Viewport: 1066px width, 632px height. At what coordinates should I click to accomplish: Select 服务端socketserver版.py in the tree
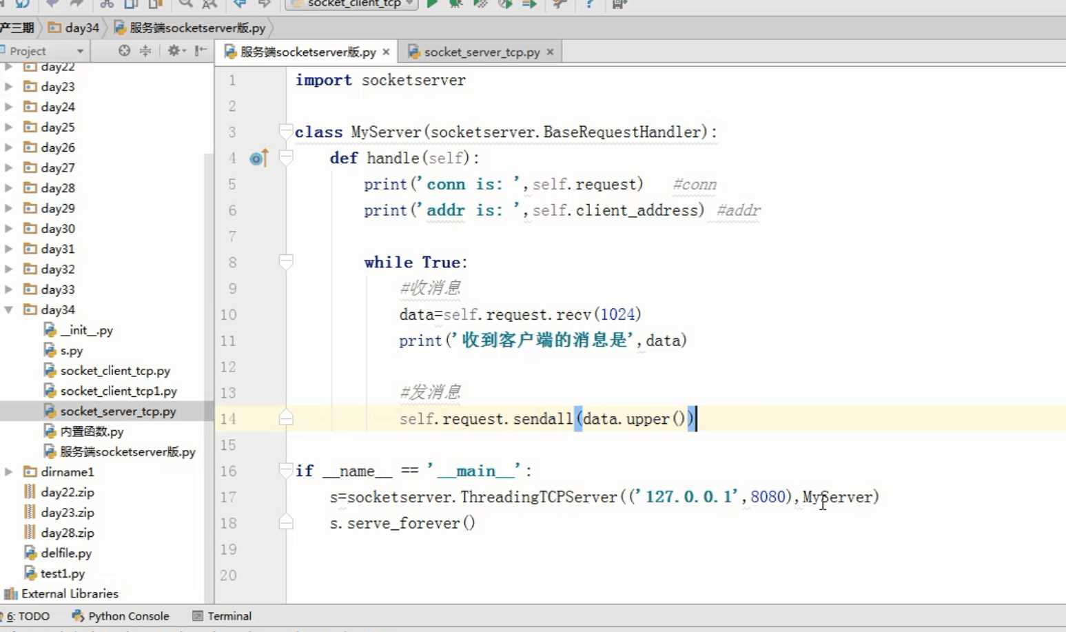(120, 451)
